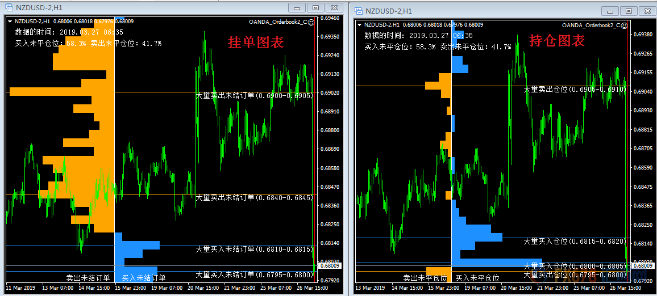
Task: Maximize the left NZDUSD-2,H1 window
Action: click(315, 8)
